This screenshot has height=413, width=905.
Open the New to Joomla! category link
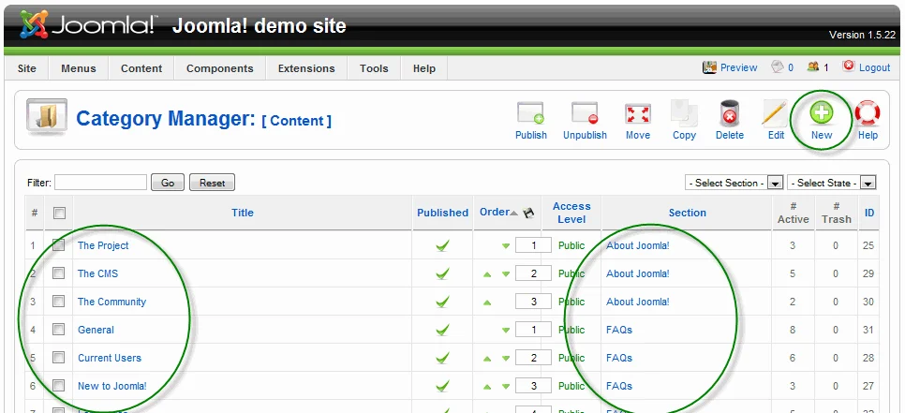[112, 386]
